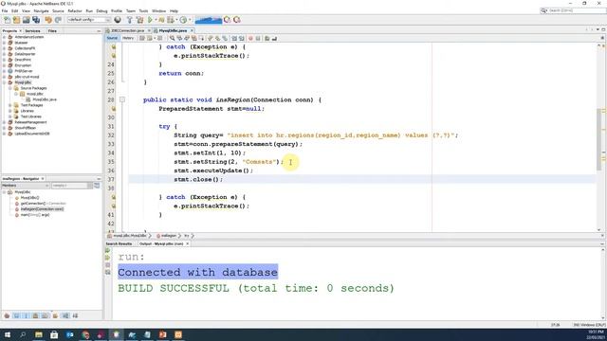The height and width of the screenshot is (341, 607).
Task: Open the Window menu
Action: click(158, 10)
